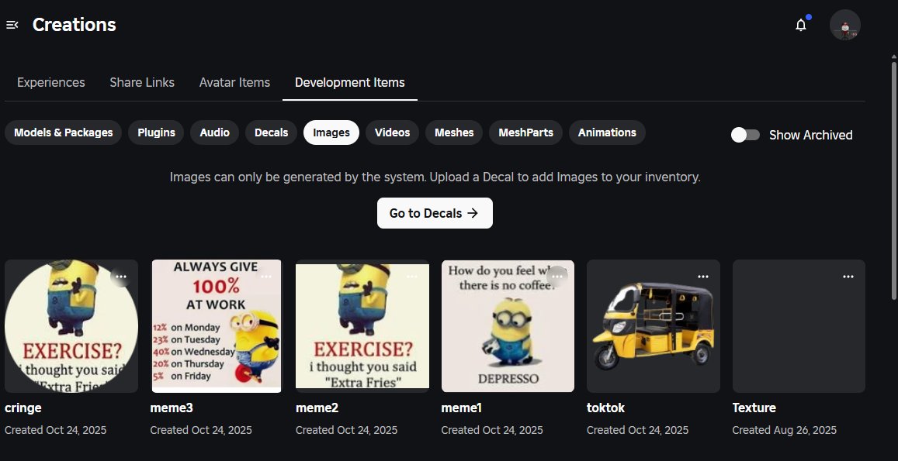Filter by Audio

[215, 132]
